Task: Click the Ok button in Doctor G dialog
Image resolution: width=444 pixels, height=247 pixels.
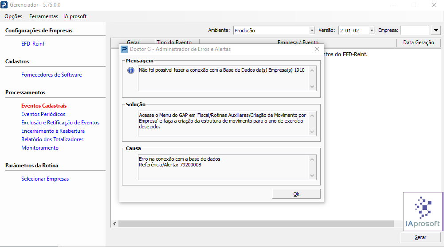Action: click(x=296, y=194)
